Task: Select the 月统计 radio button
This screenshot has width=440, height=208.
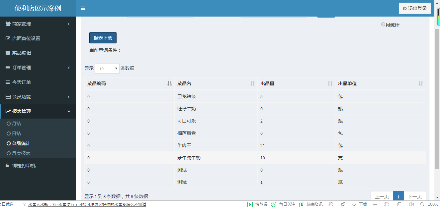Action: (x=383, y=24)
